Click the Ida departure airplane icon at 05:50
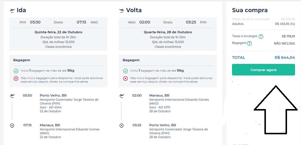Image resolution: width=301 pixels, height=145 pixels. 12,96
